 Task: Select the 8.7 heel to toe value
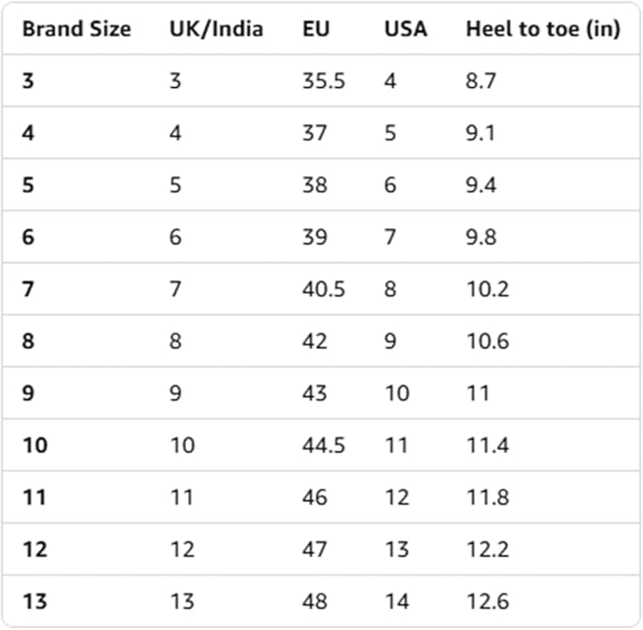[482, 81]
